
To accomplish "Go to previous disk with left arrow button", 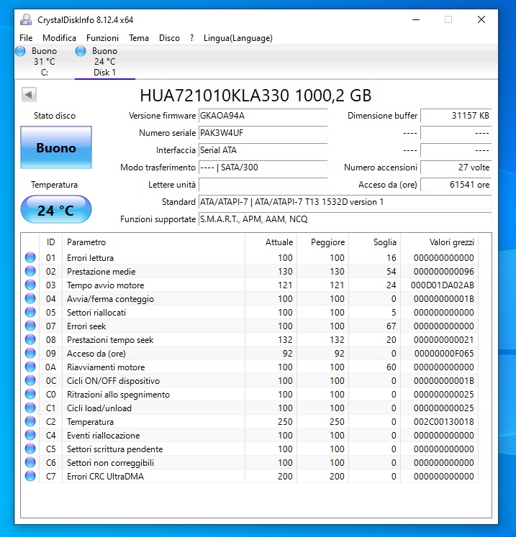I will pos(29,94).
